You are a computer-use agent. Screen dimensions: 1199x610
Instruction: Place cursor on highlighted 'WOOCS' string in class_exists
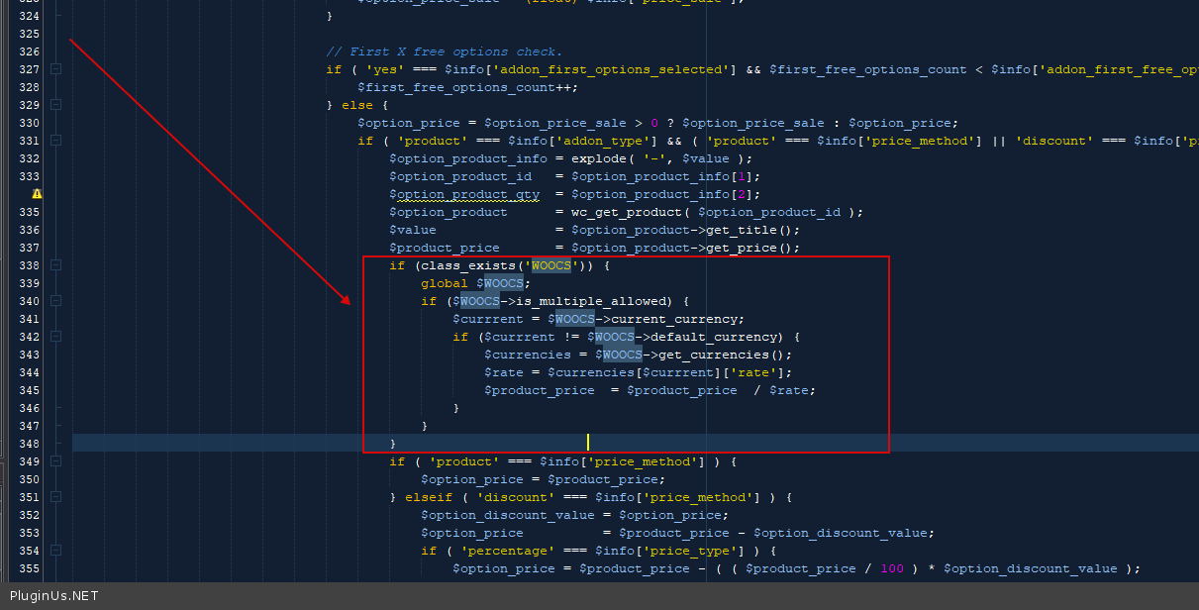coord(551,265)
